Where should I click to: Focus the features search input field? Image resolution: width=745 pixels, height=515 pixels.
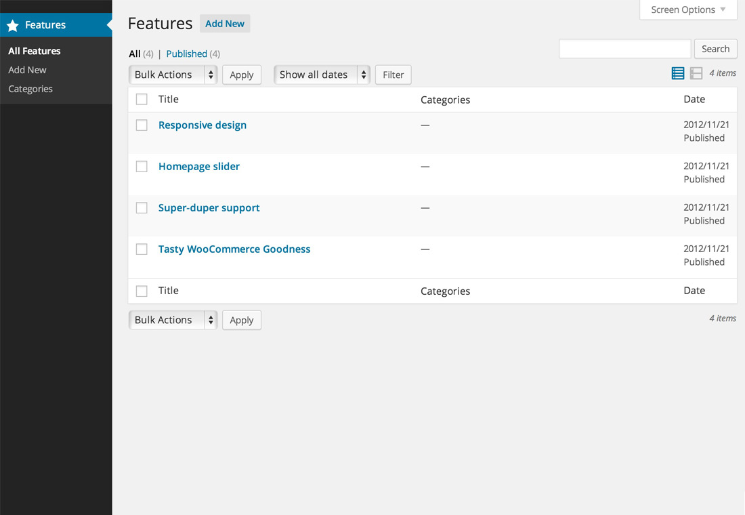tap(624, 49)
